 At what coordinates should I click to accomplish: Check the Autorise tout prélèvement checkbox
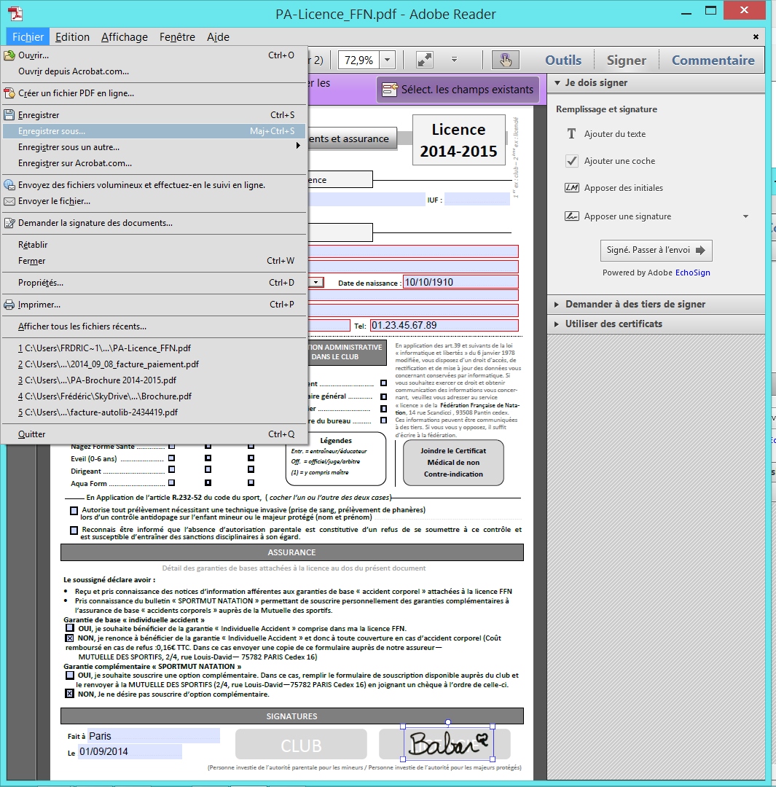(x=74, y=510)
